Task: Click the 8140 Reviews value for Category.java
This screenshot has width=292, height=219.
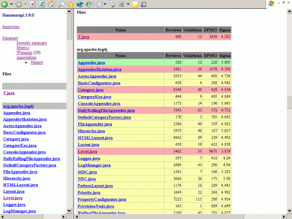Action: pos(177,89)
